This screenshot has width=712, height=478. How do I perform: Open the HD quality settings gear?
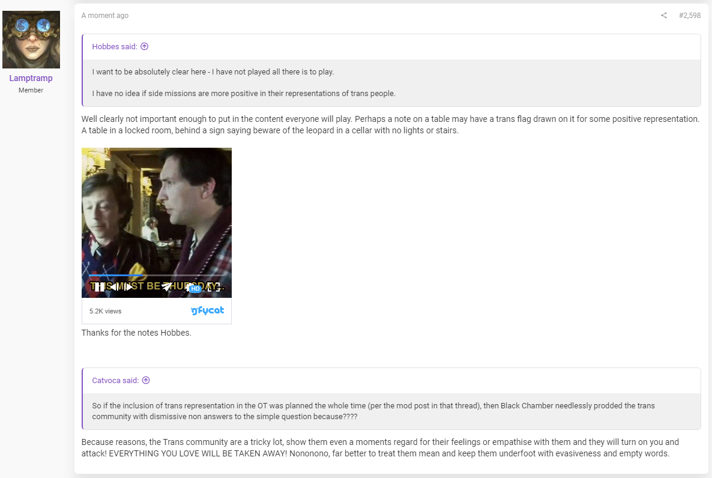(x=193, y=288)
